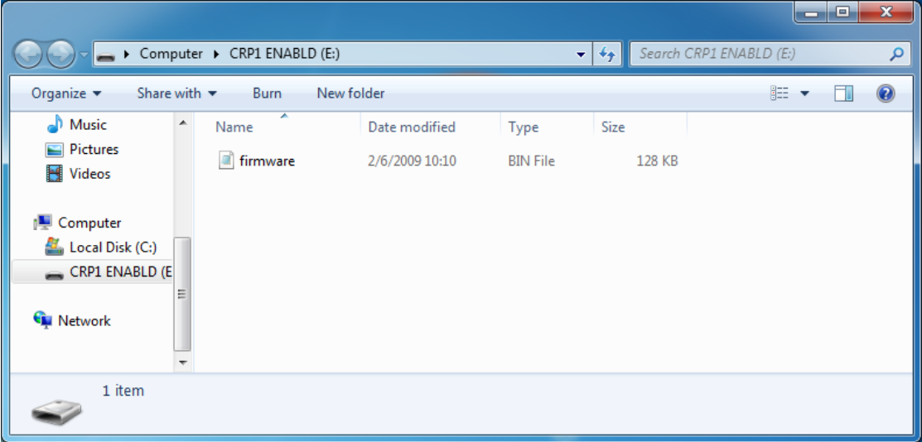Click the navigation pane scrollbar thumb
Image resolution: width=922 pixels, height=442 pixels.
[x=182, y=293]
